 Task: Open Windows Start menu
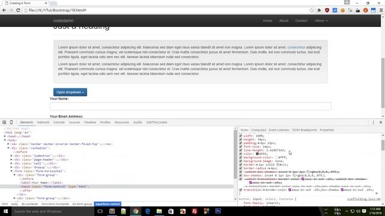[x=5, y=211]
